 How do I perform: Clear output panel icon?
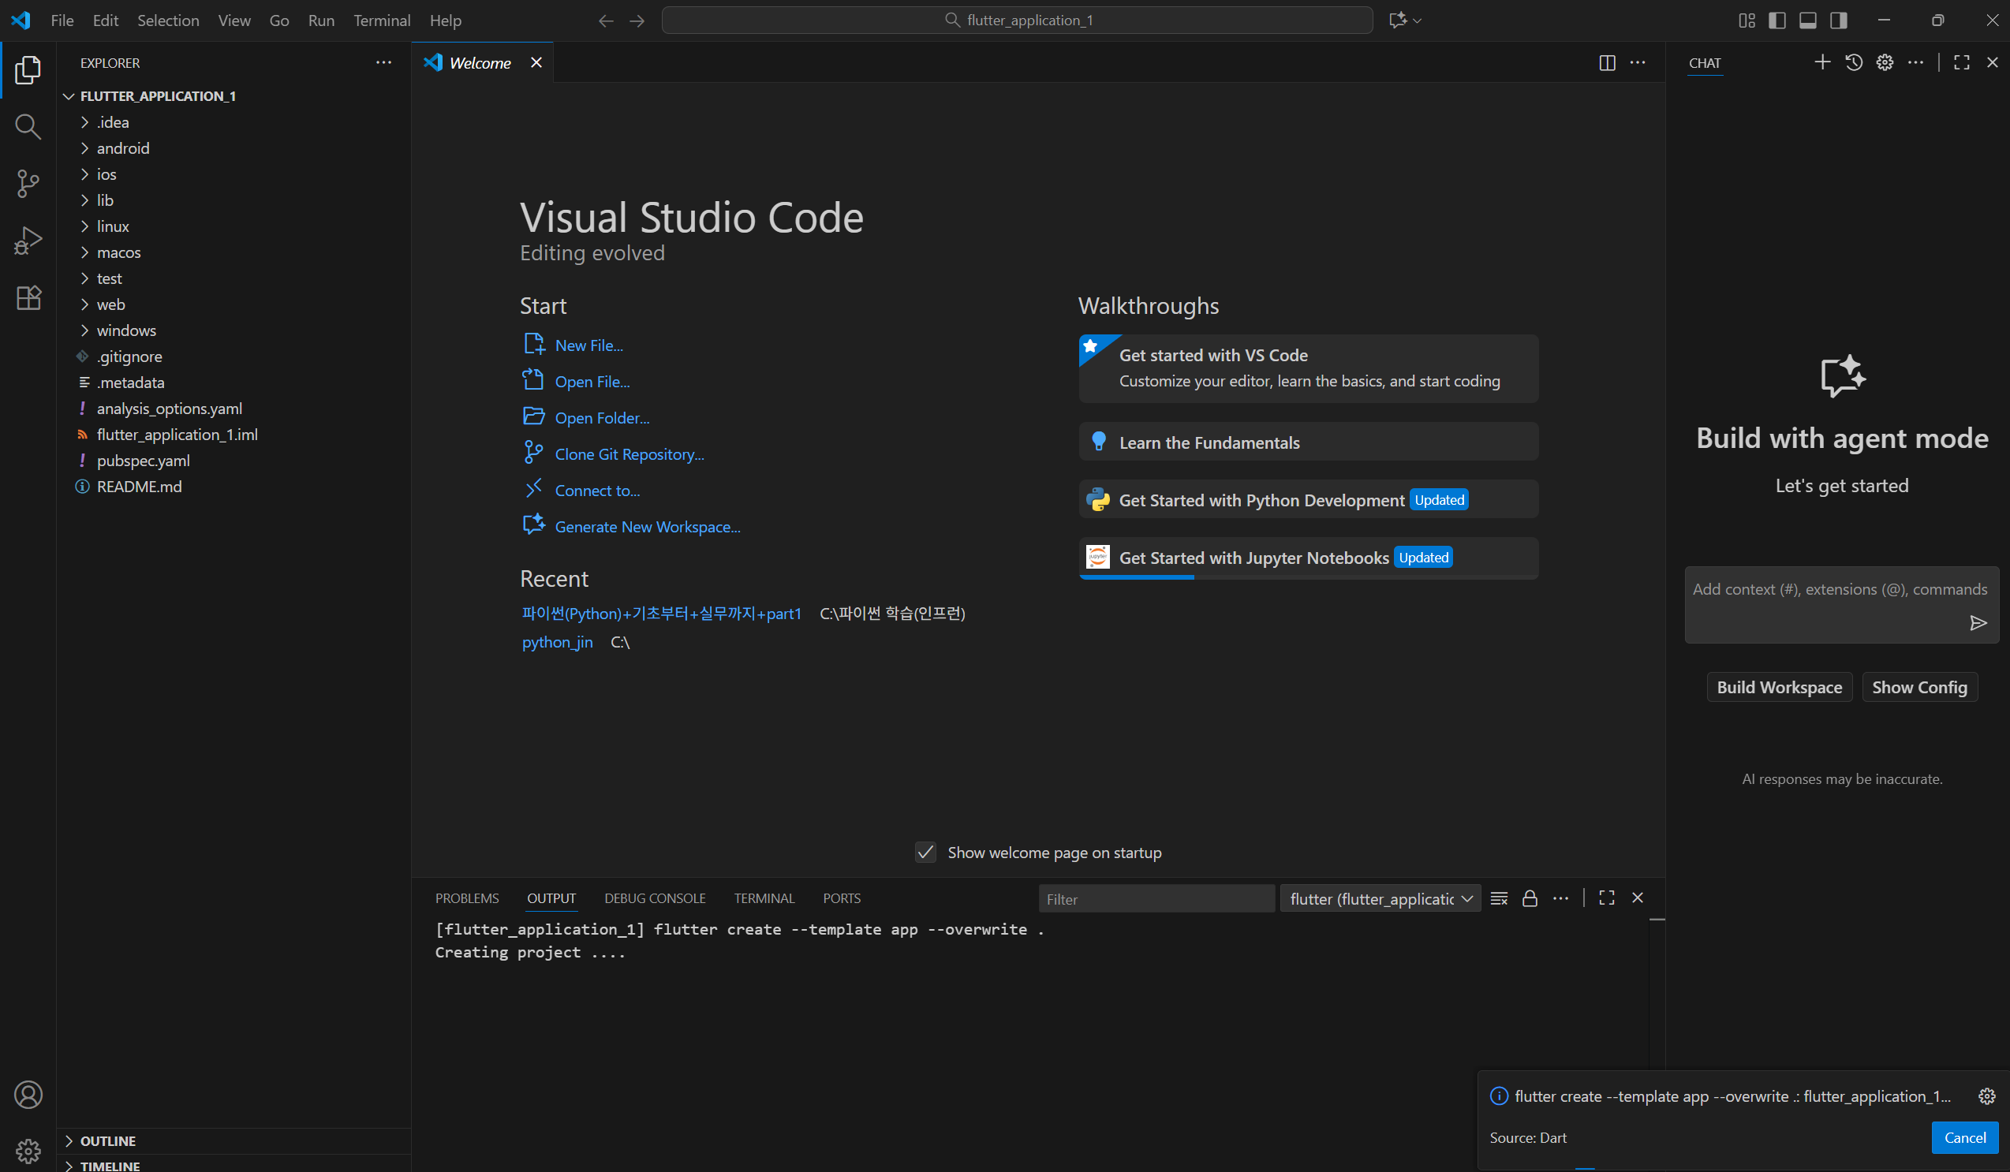pyautogui.click(x=1499, y=898)
